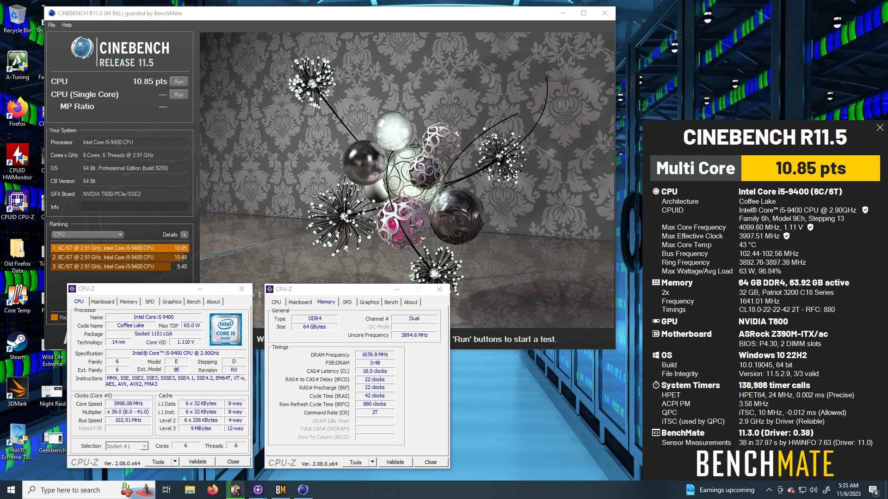The height and width of the screenshot is (499, 888).
Task: Switch to BenchMate in the taskbar
Action: click(x=281, y=490)
